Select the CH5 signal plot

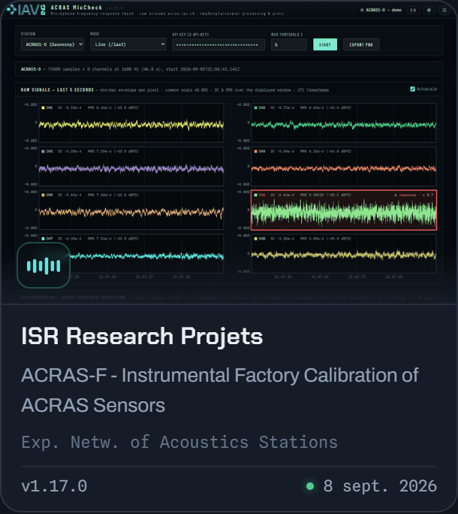pos(131,210)
